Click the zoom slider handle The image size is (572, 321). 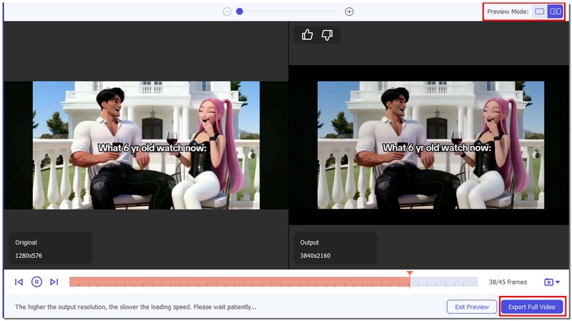tap(240, 11)
